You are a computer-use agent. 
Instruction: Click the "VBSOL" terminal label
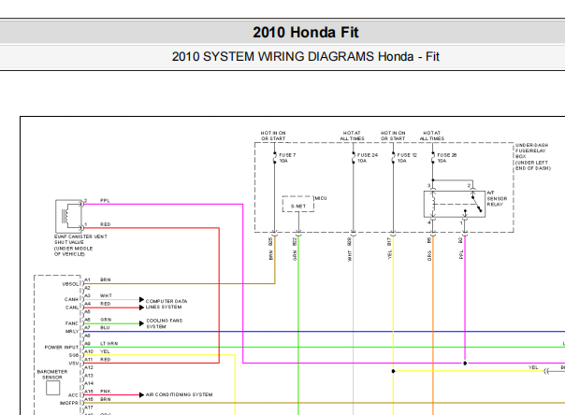(70, 284)
